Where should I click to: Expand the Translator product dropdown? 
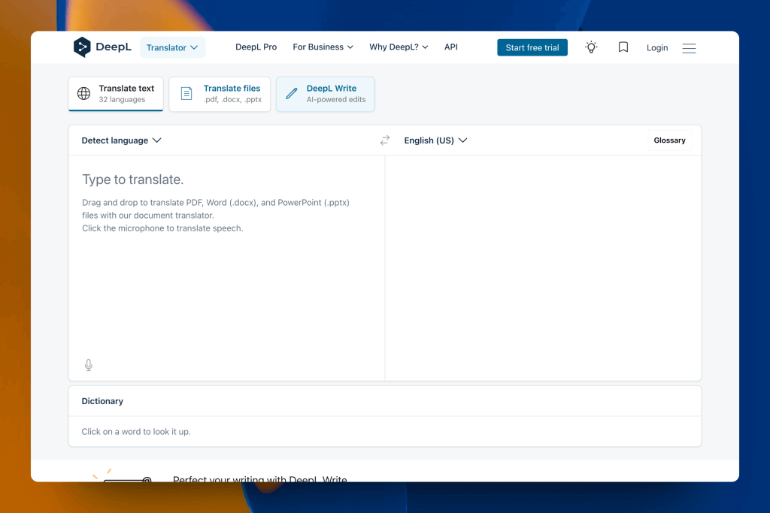coord(172,47)
